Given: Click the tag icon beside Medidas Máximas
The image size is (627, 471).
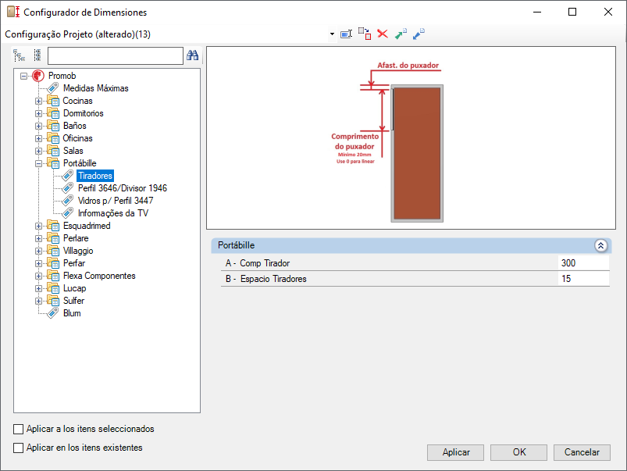Looking at the screenshot, I should click(x=53, y=88).
